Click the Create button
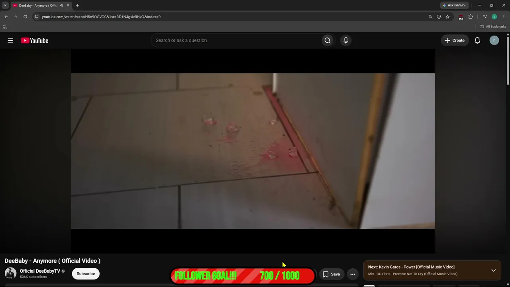Screen dimensions: 510x287 click(455, 40)
